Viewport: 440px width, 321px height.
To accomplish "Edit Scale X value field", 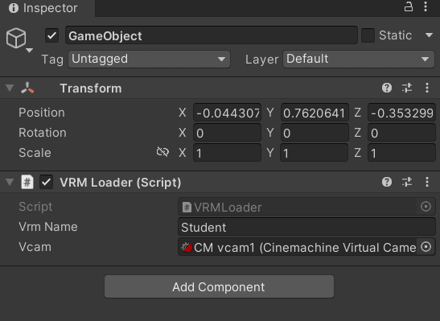I will pos(227,153).
